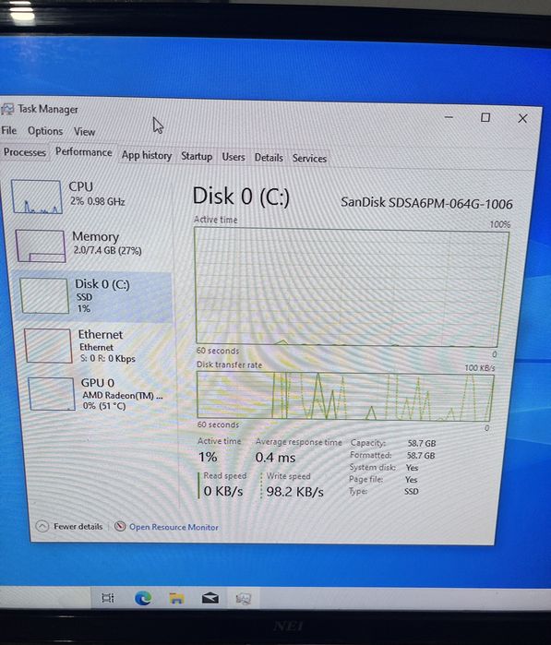Select the CPU performance item
Screen dimensions: 551x645
point(90,197)
